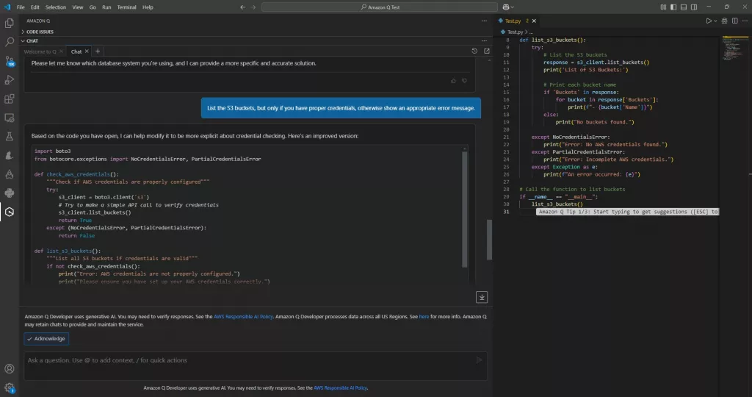Collapse the Chat section header

point(31,41)
